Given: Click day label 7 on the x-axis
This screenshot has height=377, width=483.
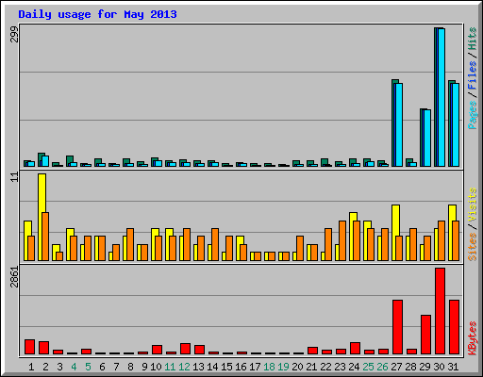Looking at the screenshot, I should [x=116, y=367].
